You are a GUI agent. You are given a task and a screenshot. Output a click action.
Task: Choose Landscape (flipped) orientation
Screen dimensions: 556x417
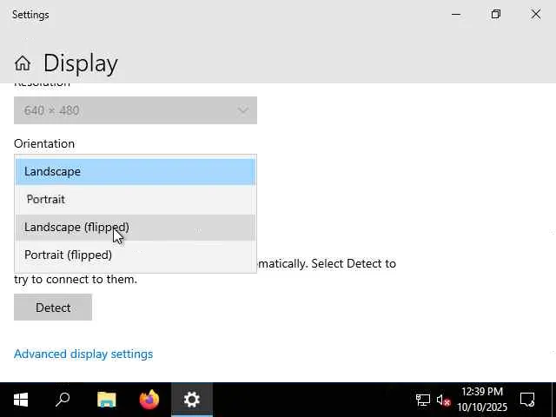pos(136,228)
